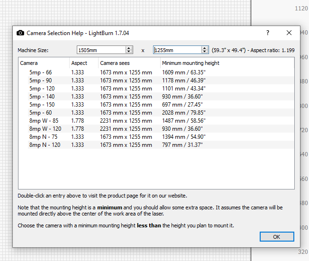Select the 5mp - 120 camera row
The width and height of the screenshot is (309, 261).
[x=161, y=89]
